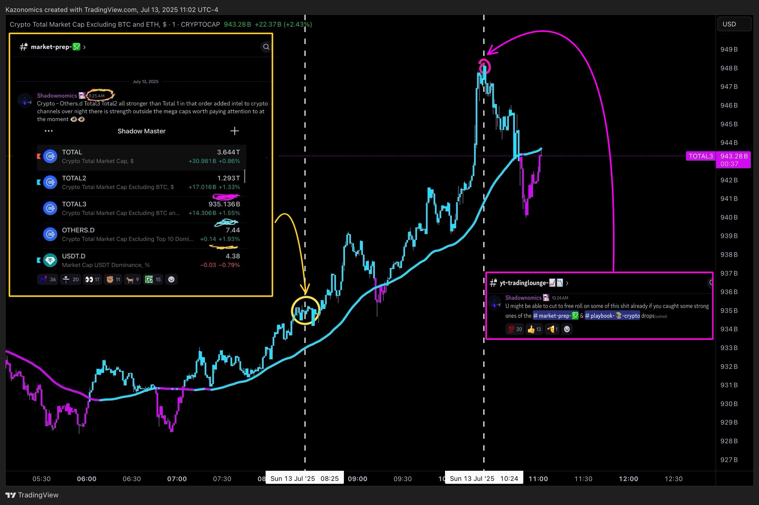This screenshot has height=505, width=759.
Task: Click the 10:24 date label on time axis
Action: [484, 479]
